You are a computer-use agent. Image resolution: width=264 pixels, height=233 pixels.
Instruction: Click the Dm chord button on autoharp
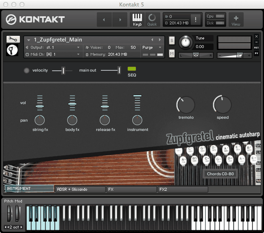230,159
